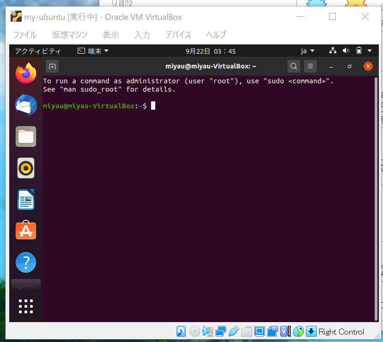Click the terminal vertical scrollbar

click(376, 199)
